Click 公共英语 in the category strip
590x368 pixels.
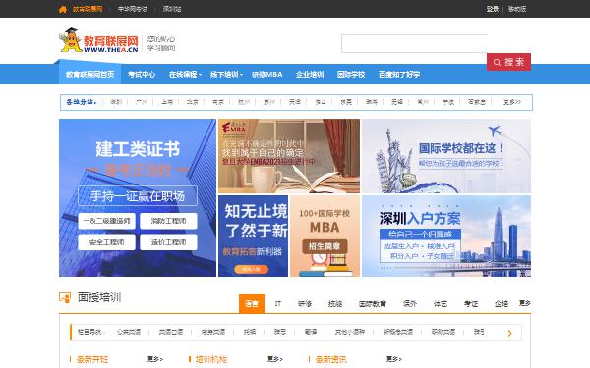129,332
